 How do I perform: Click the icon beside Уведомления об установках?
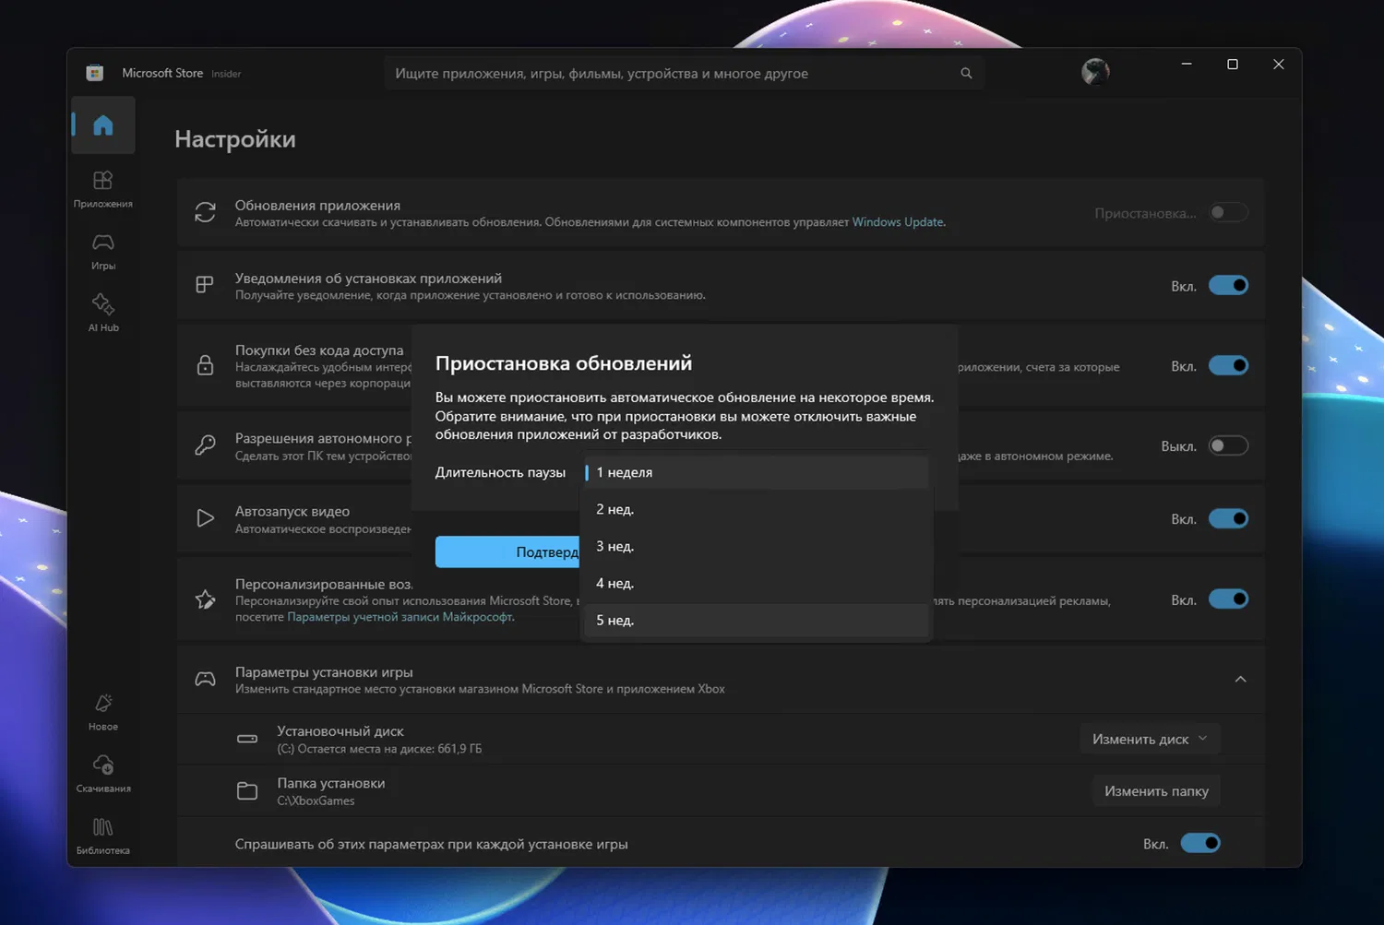click(205, 285)
